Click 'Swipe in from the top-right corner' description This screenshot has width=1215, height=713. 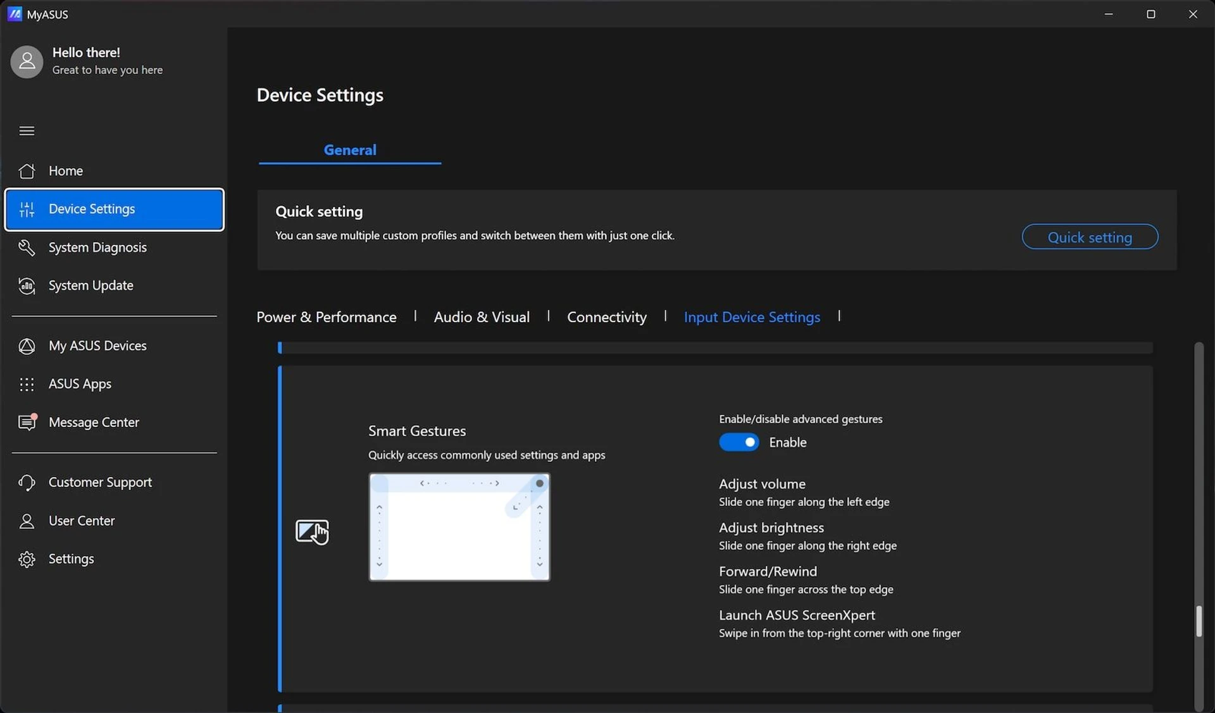839,633
